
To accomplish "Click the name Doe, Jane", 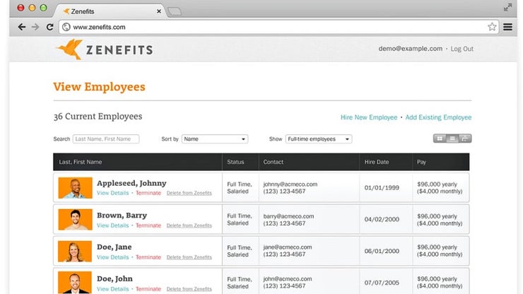I will (x=114, y=247).
